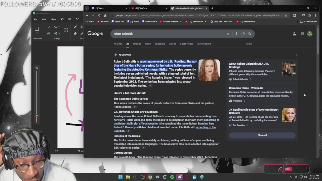322x181 pixels.
Task: Click the magnifier search button on Google
Action: click(x=250, y=34)
